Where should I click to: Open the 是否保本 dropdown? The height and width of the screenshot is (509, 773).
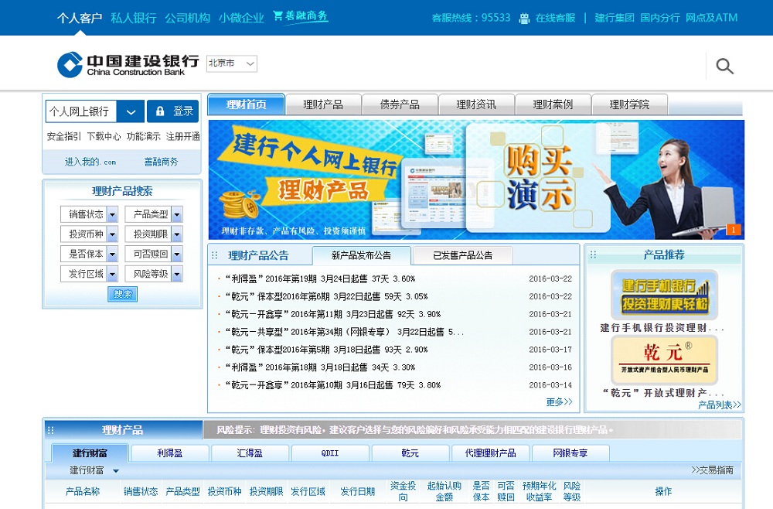click(x=89, y=254)
